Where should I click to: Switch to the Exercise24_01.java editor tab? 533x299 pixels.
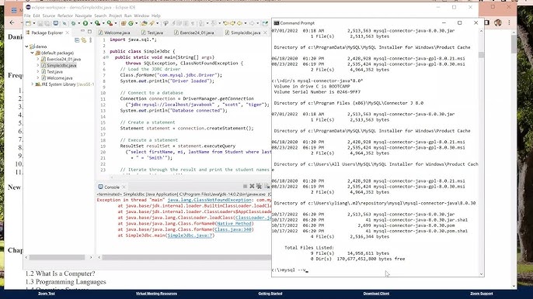[194, 33]
